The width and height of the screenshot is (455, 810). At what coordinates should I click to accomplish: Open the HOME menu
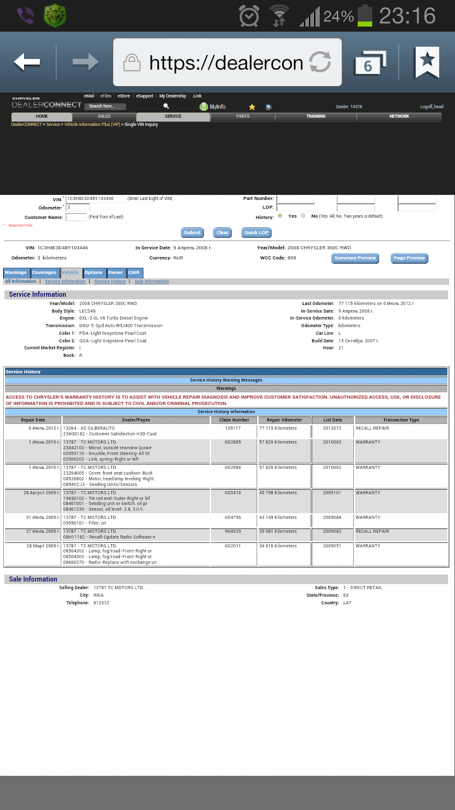(42, 116)
